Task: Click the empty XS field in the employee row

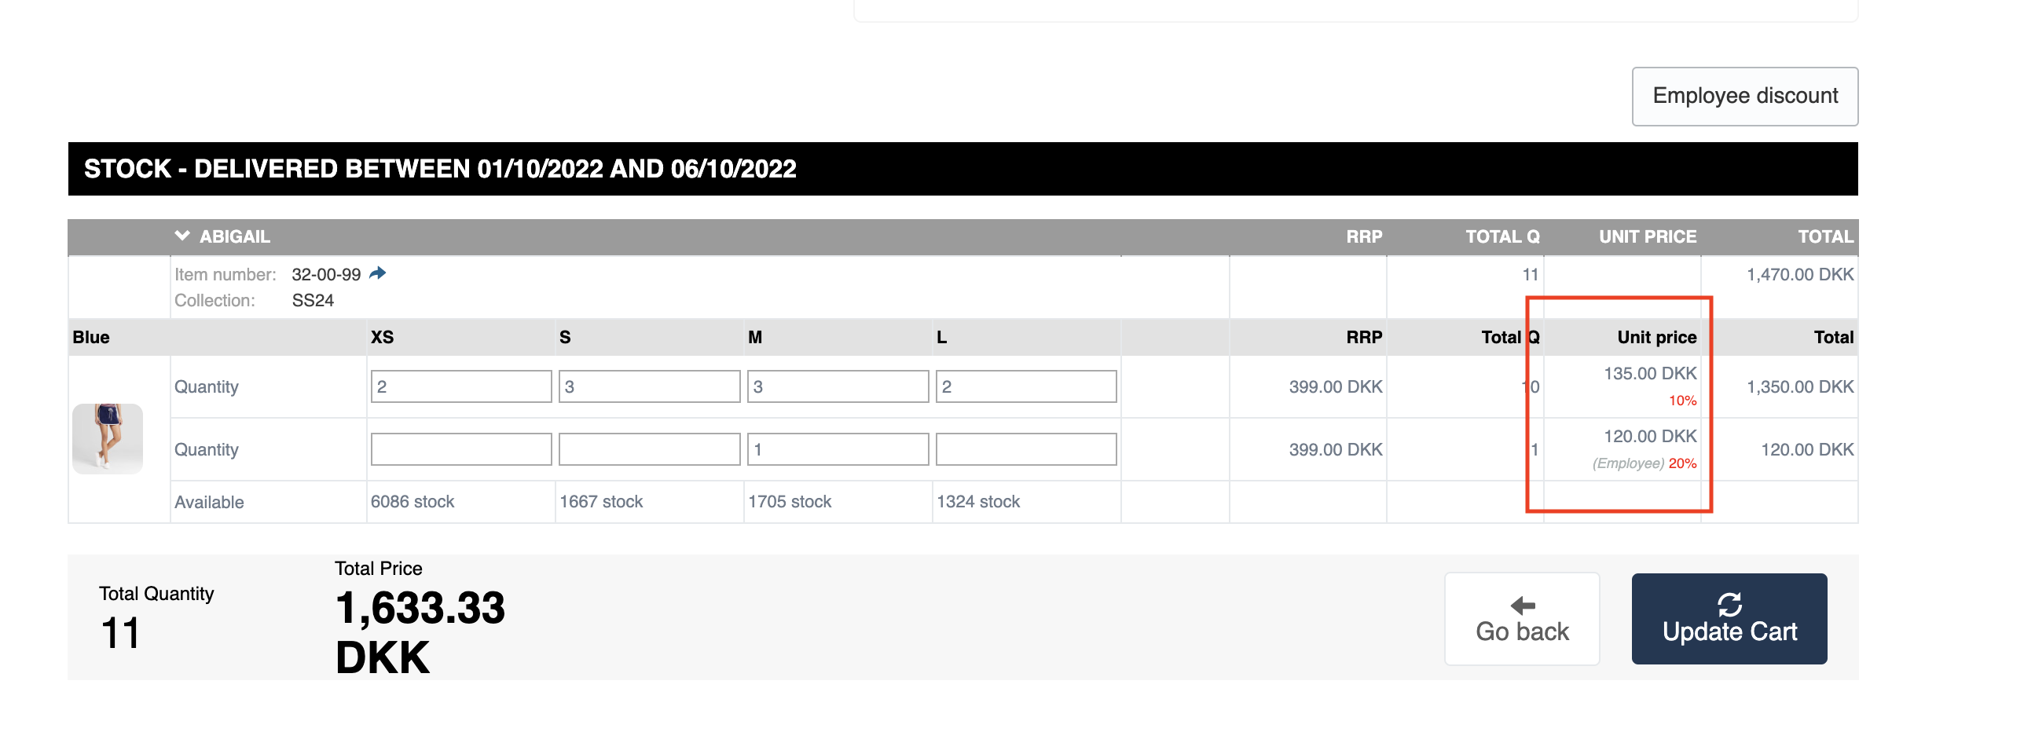Action: pos(460,448)
